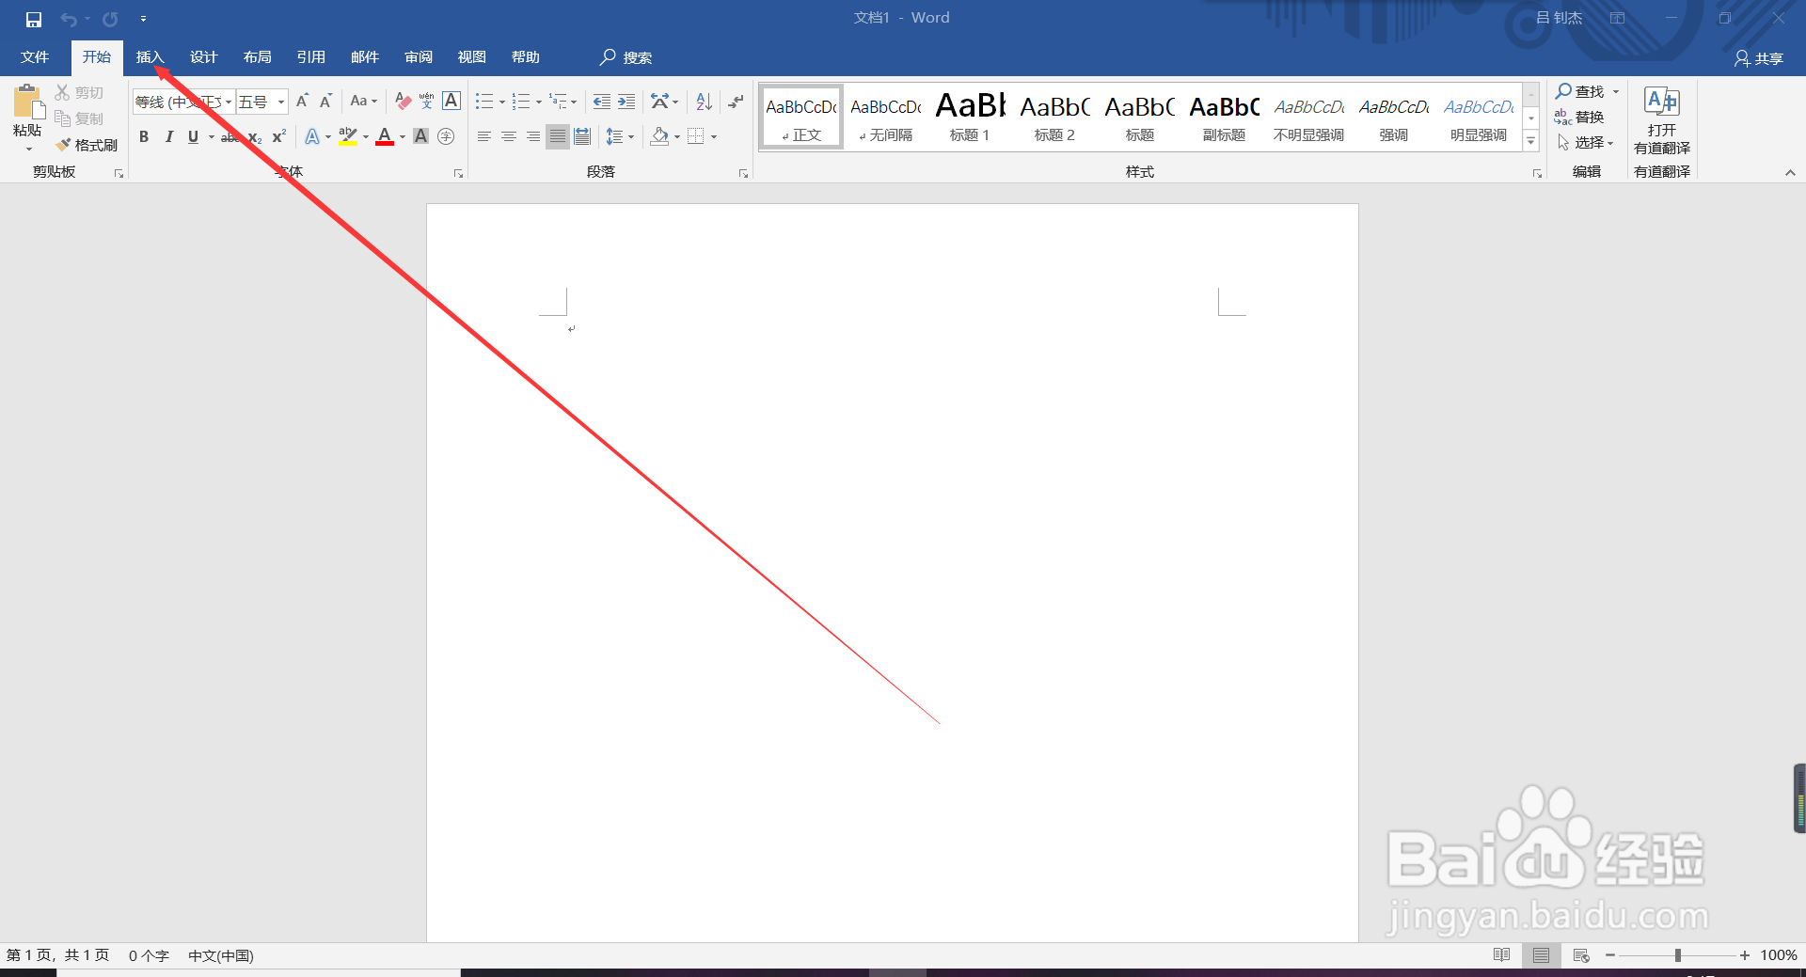Toggle Italic formatting
The width and height of the screenshot is (1806, 977).
tap(169, 137)
